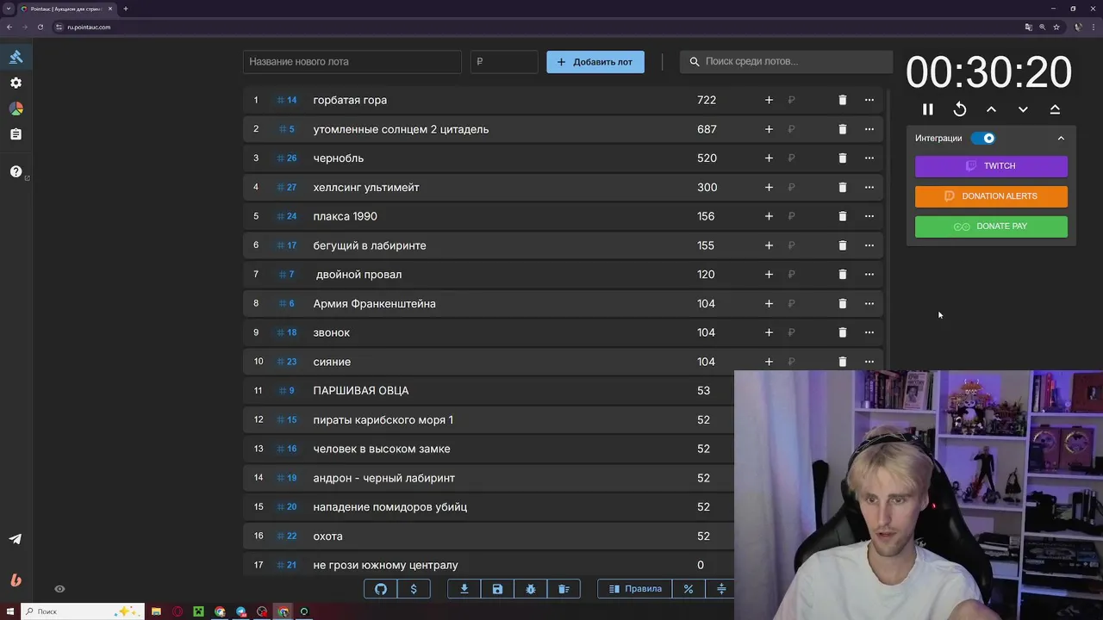This screenshot has width=1103, height=620.
Task: Add amount to горбатая гора lot
Action: click(769, 100)
